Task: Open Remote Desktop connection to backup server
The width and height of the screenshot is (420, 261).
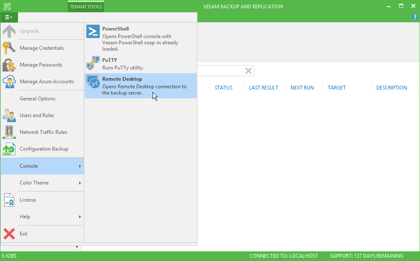Action: coord(140,86)
